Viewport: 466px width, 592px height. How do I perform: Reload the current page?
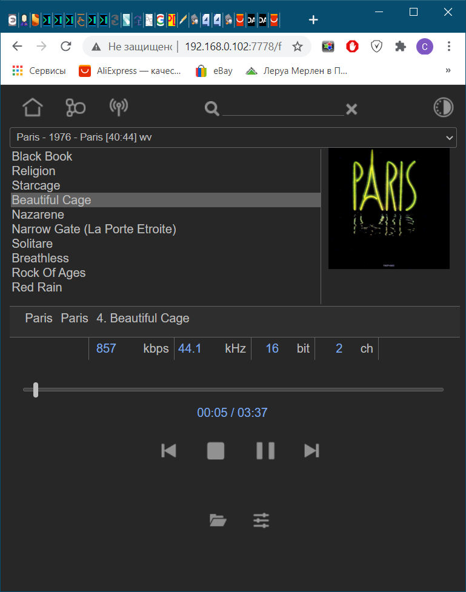point(66,47)
